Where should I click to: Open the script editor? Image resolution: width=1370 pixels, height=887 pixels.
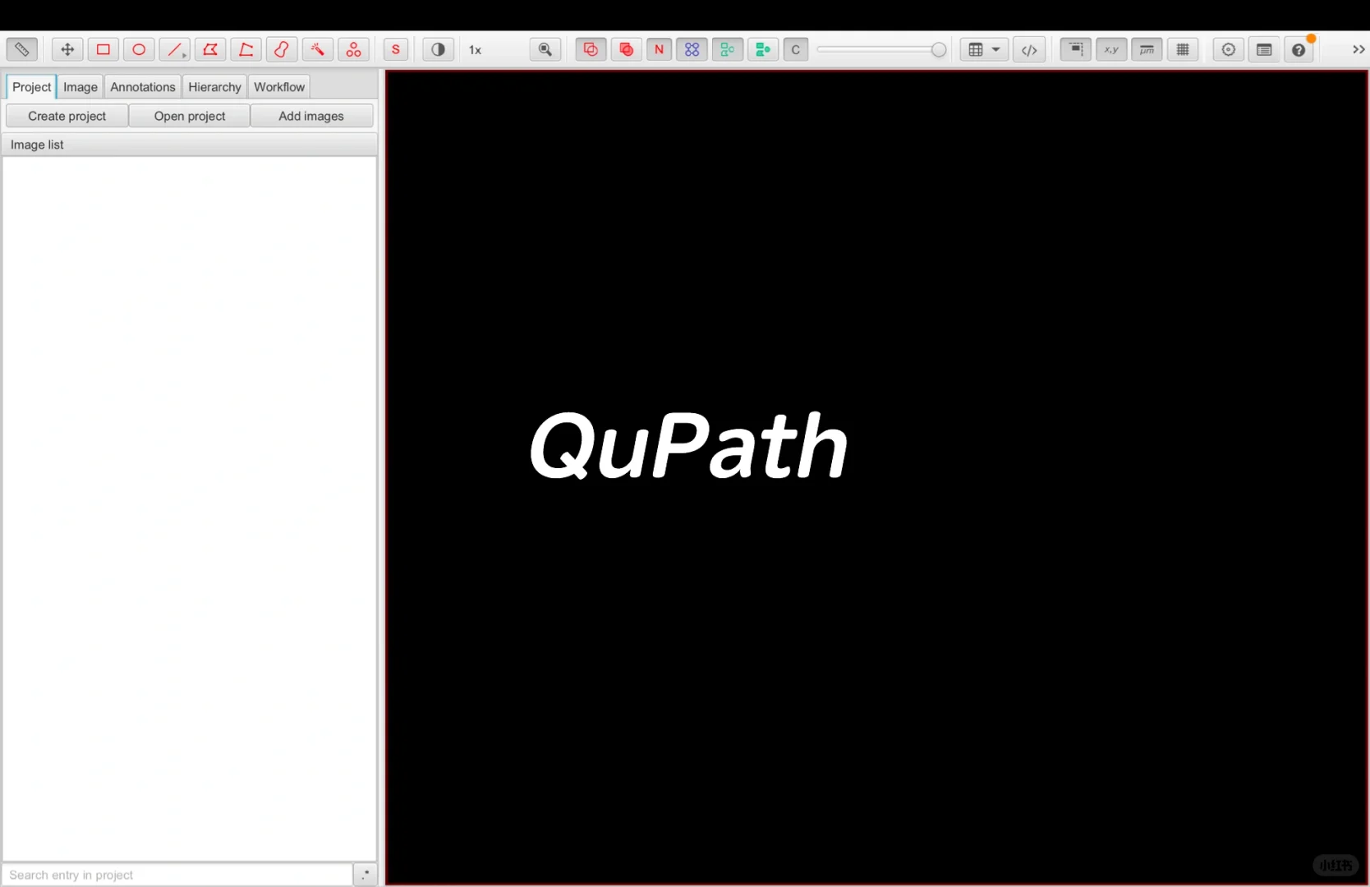(x=1029, y=50)
